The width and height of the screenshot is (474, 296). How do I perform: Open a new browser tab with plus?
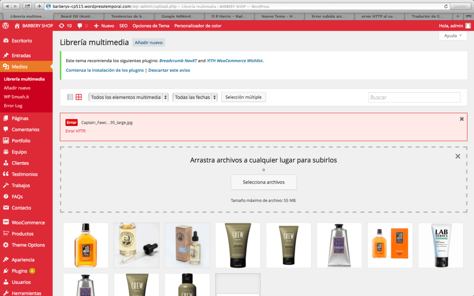(x=458, y=16)
